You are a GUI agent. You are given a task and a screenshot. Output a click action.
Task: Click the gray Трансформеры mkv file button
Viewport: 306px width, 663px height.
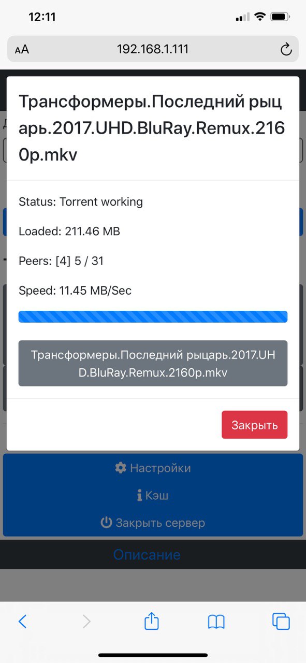click(153, 364)
